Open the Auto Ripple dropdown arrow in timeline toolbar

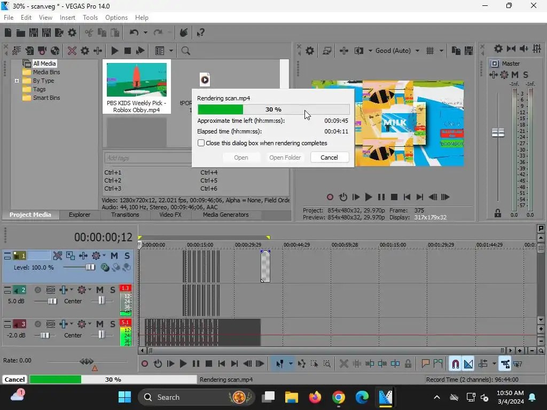tap(494, 364)
